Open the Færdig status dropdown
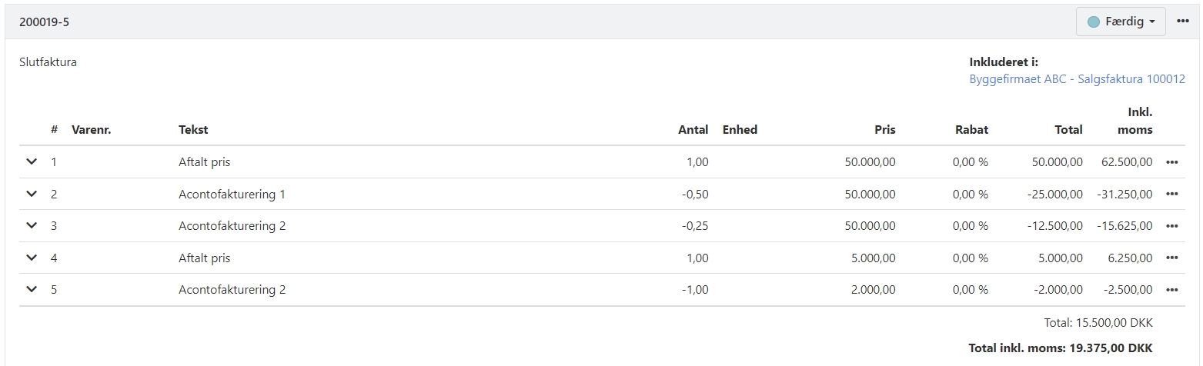Screen dimensions: 1203x366 coord(1121,22)
